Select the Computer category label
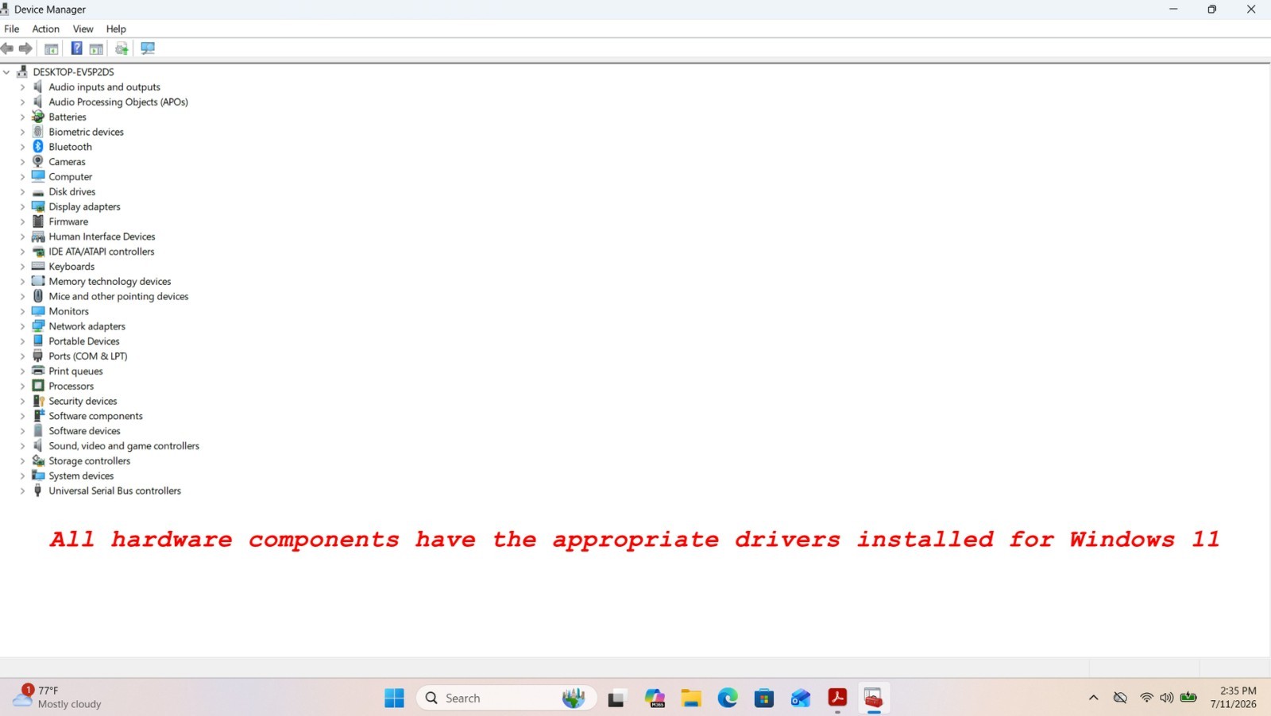 70,177
